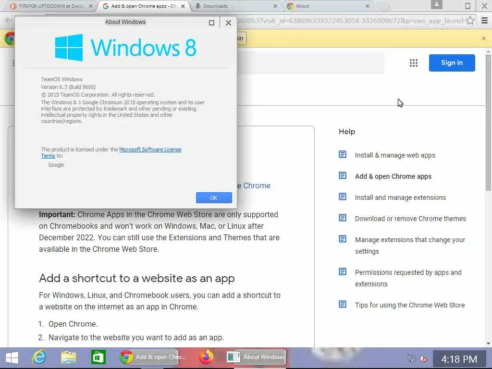The image size is (492, 369).
Task: Close the FIREFOX UPTODOWN tab
Action: (91, 6)
